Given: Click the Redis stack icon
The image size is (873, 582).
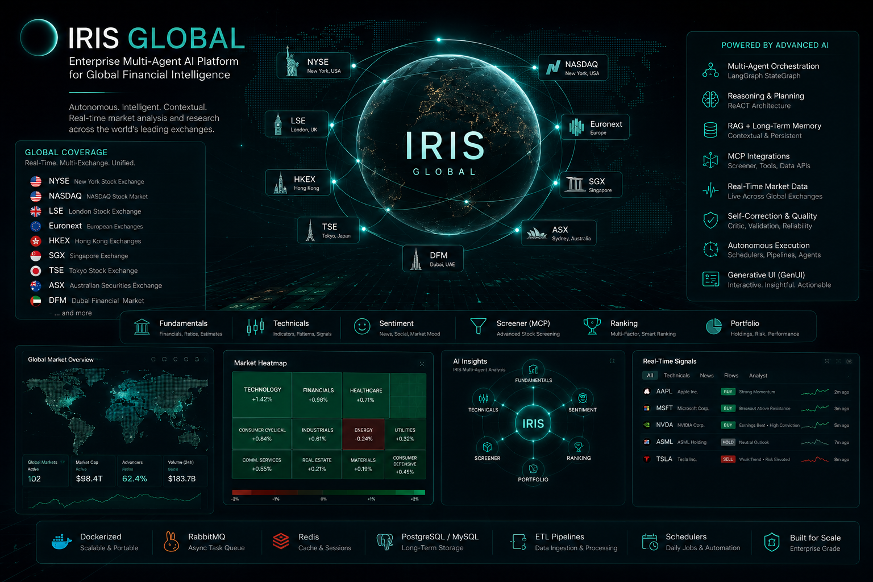Looking at the screenshot, I should click(281, 542).
